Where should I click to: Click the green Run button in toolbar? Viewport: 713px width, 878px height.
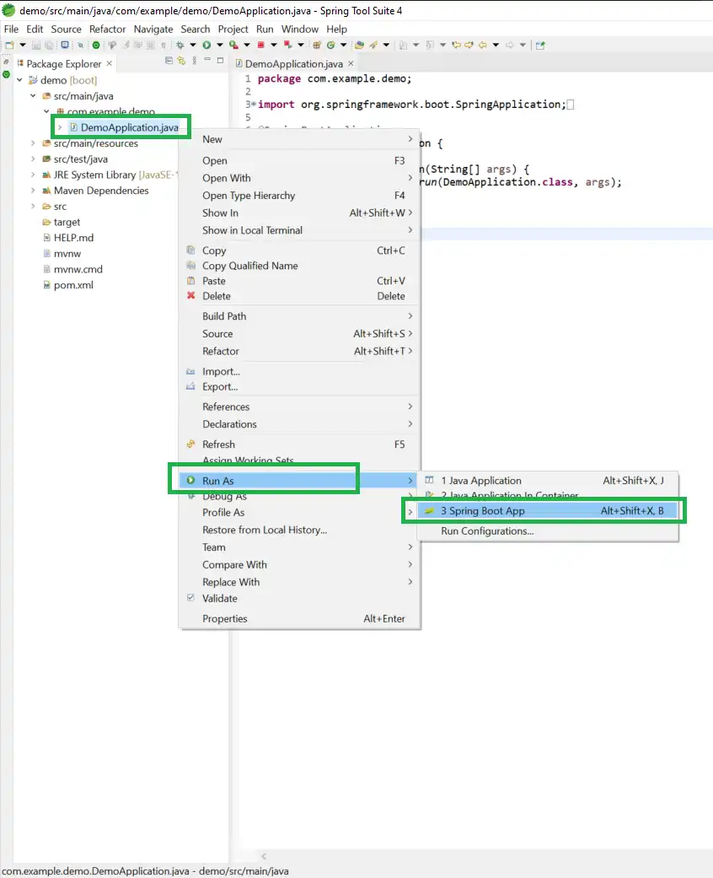click(x=206, y=45)
